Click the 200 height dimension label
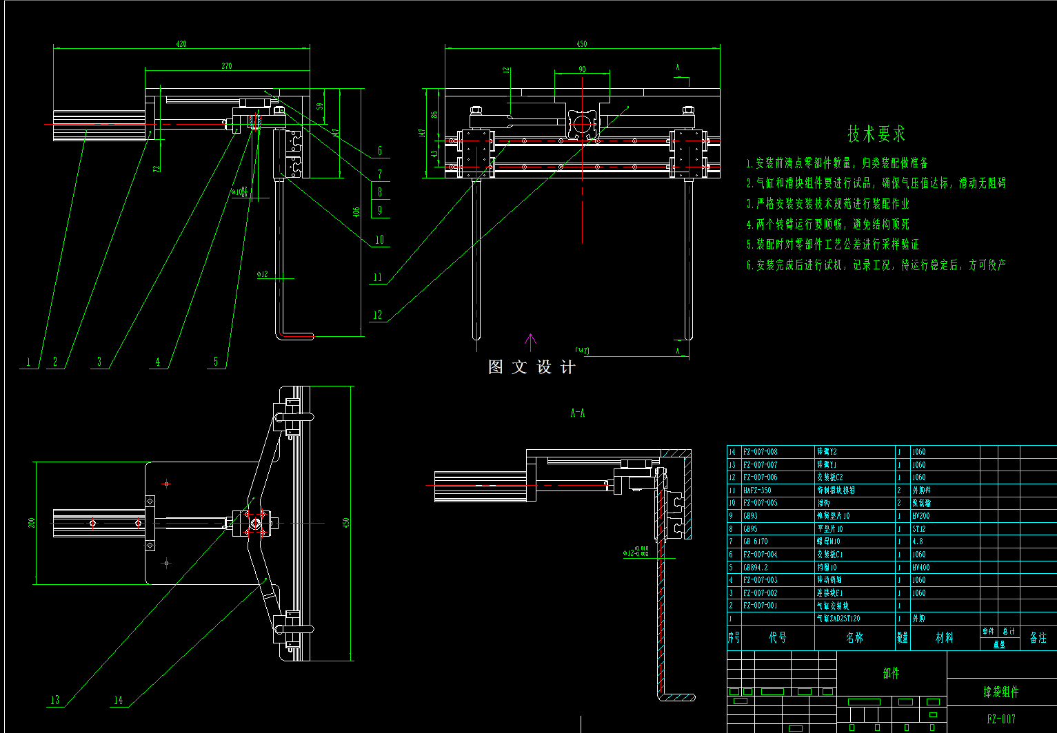The height and width of the screenshot is (733, 1057). coord(31,523)
